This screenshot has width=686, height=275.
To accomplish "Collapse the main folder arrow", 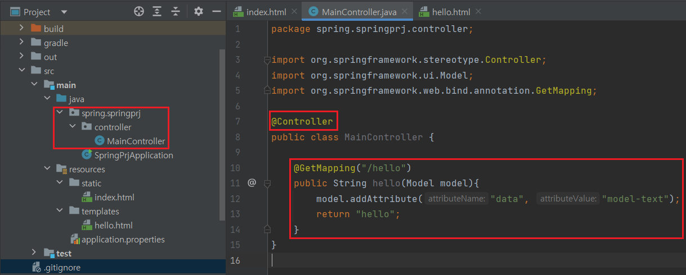I will pyautogui.click(x=34, y=84).
